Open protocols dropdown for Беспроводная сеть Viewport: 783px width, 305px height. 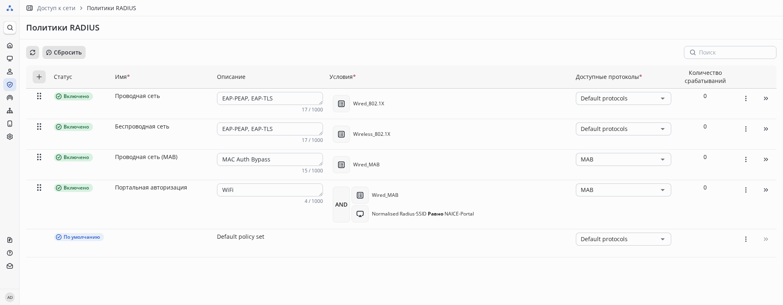tap(623, 129)
